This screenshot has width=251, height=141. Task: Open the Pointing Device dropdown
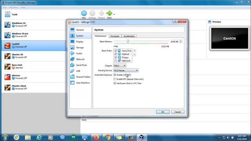coord(126,70)
